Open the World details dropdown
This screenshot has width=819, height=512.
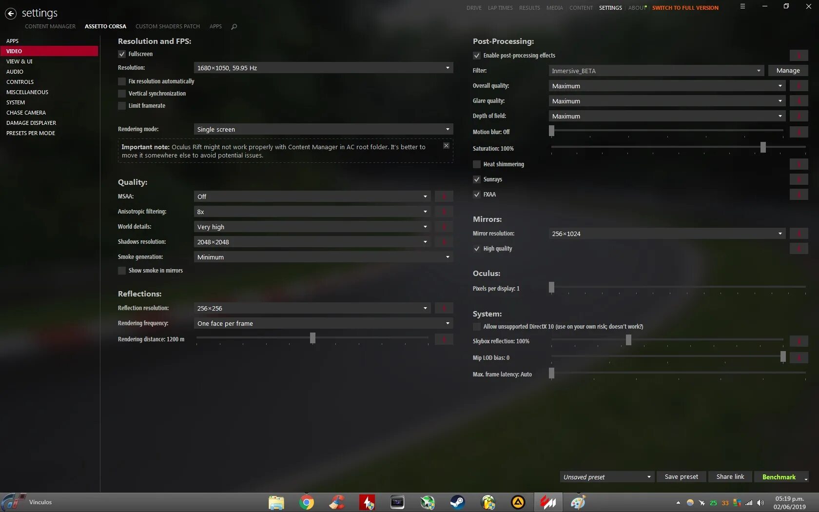[x=312, y=227]
